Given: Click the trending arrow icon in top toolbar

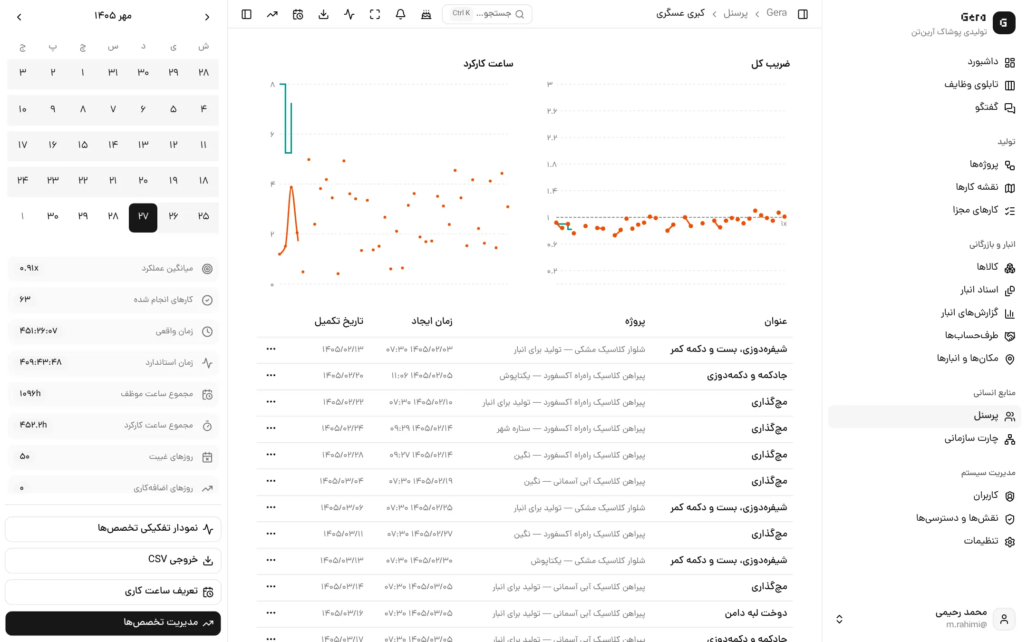Looking at the screenshot, I should pyautogui.click(x=272, y=14).
